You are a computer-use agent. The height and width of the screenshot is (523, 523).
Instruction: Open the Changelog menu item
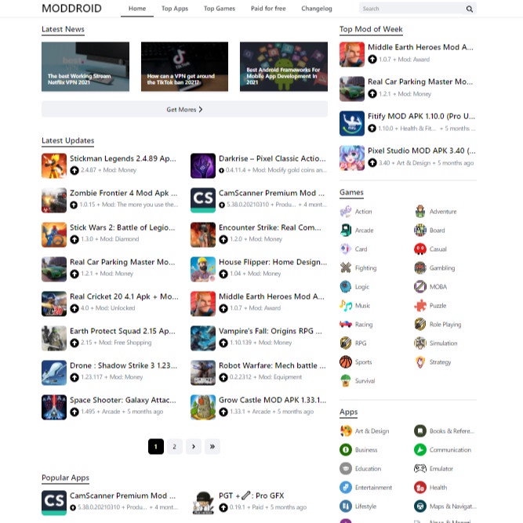pos(317,9)
